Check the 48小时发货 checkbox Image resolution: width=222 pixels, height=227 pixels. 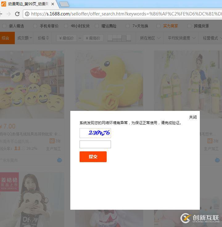tap(66, 26)
